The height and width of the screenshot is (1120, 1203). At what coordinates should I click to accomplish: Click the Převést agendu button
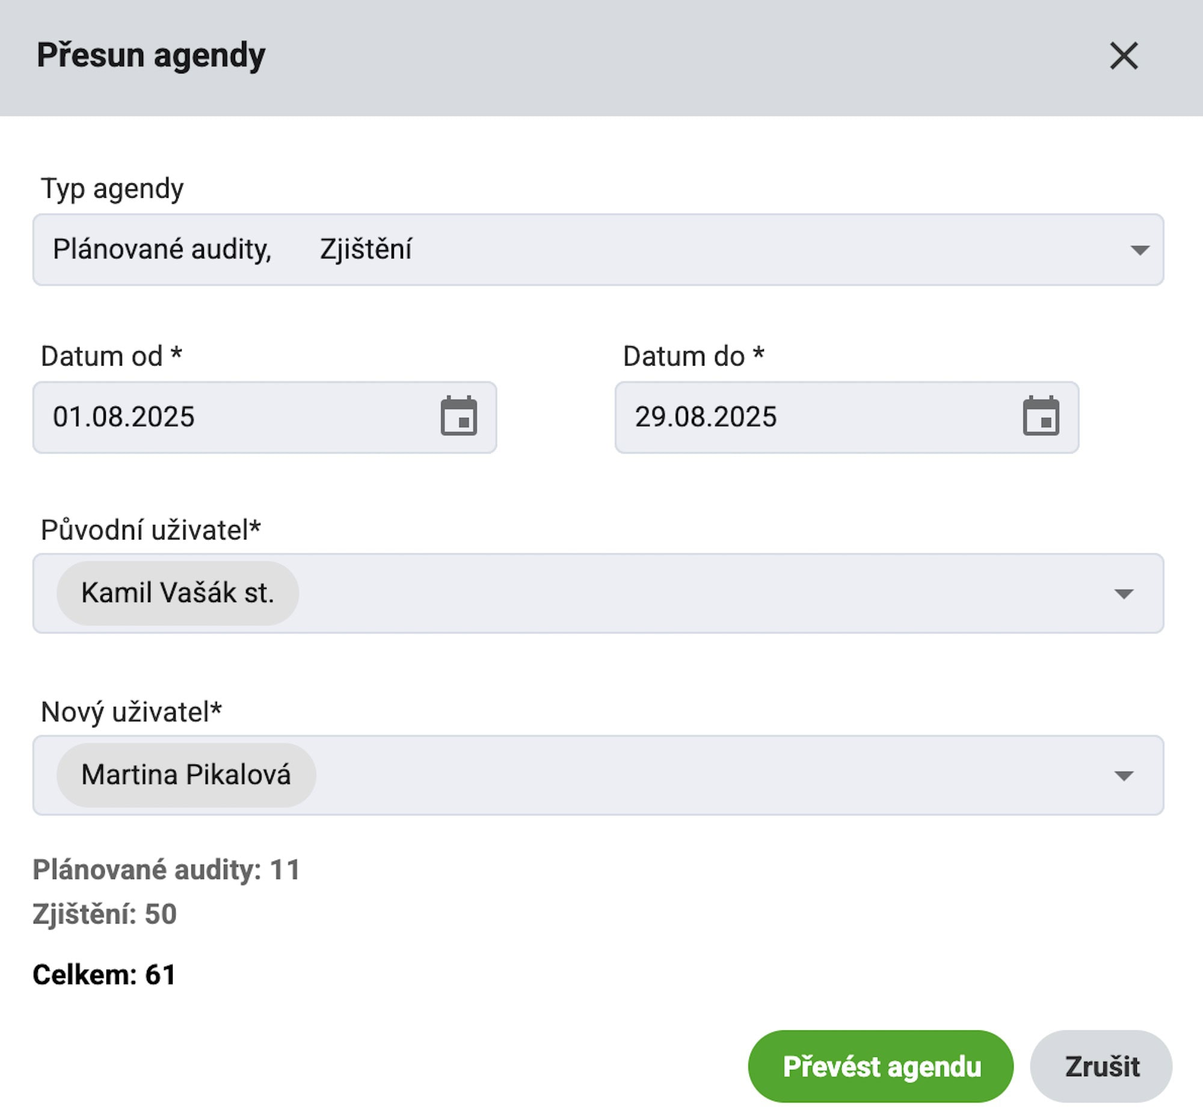pos(881,1066)
